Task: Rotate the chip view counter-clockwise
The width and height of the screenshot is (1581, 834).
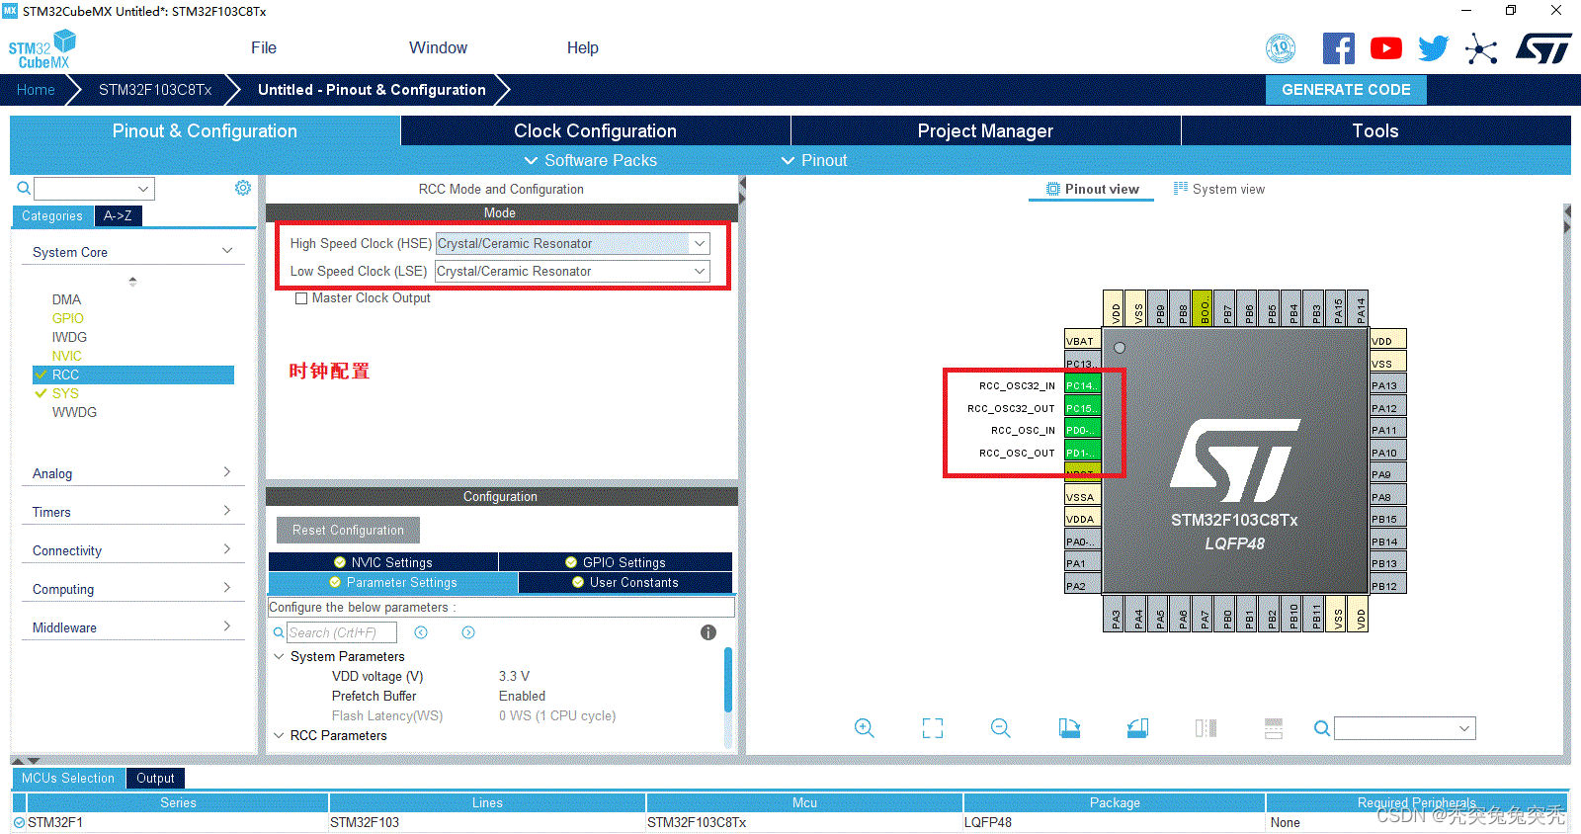Action: pyautogui.click(x=1137, y=728)
